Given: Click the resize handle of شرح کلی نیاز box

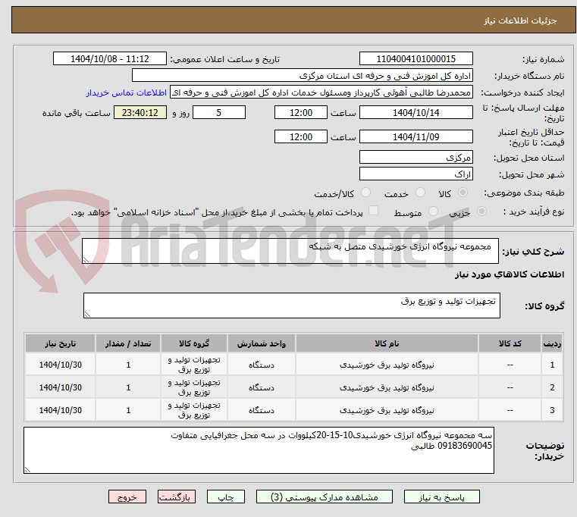Looking at the screenshot, I should click(x=86, y=259).
